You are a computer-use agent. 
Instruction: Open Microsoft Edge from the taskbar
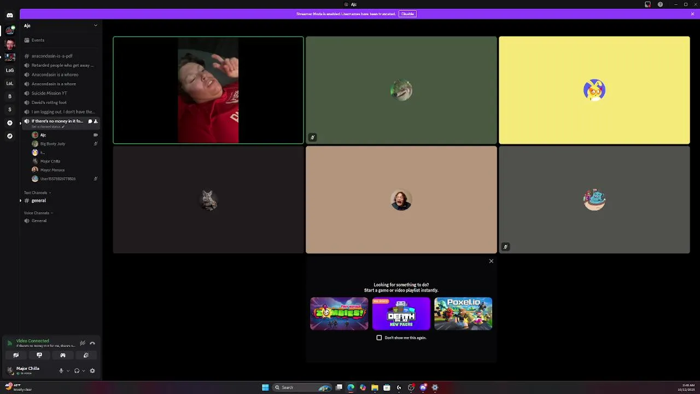point(351,387)
